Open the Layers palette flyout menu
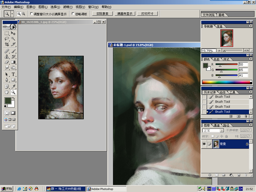The width and height of the screenshot is (256, 192). (x=250, y=125)
